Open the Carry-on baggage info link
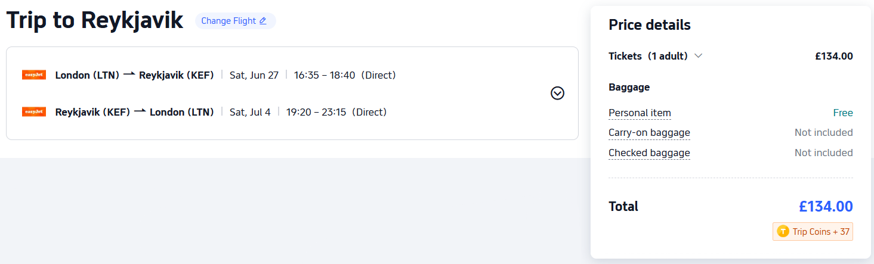This screenshot has width=874, height=264. tap(649, 133)
